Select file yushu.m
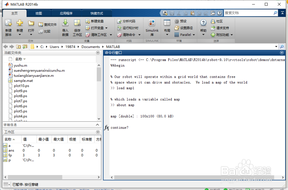This screenshot has width=288, height=190. 20,65
